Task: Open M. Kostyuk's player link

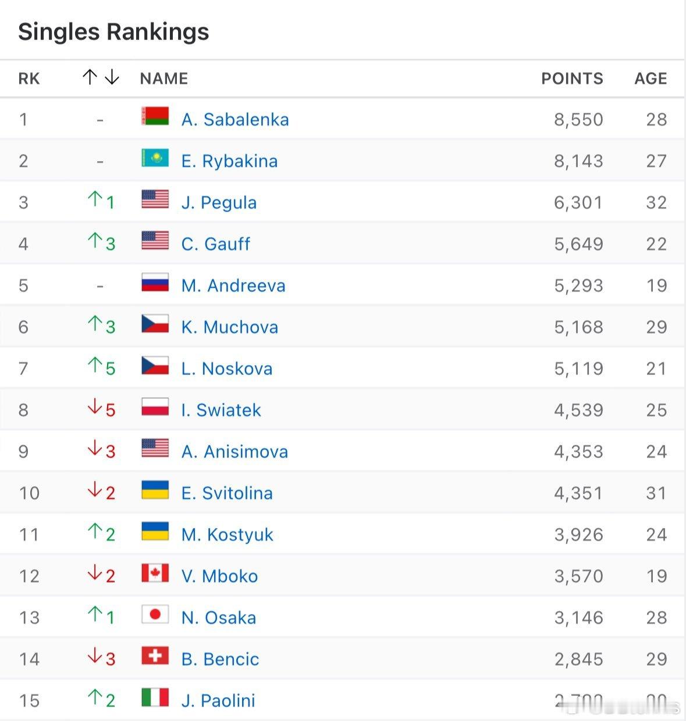Action: coord(227,534)
